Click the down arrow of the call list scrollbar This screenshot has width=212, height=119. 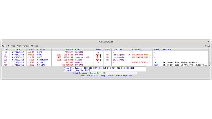tap(209, 65)
